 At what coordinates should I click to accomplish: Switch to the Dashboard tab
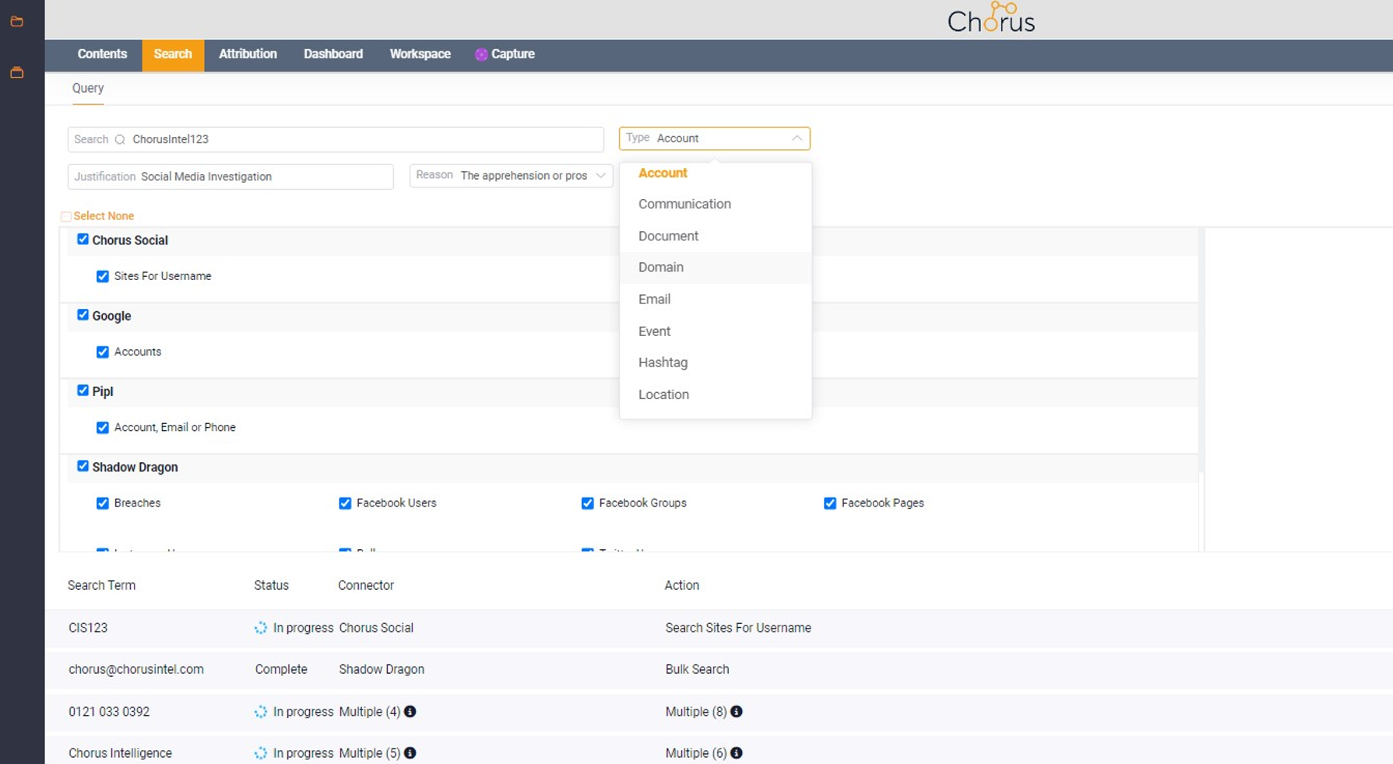coord(333,54)
